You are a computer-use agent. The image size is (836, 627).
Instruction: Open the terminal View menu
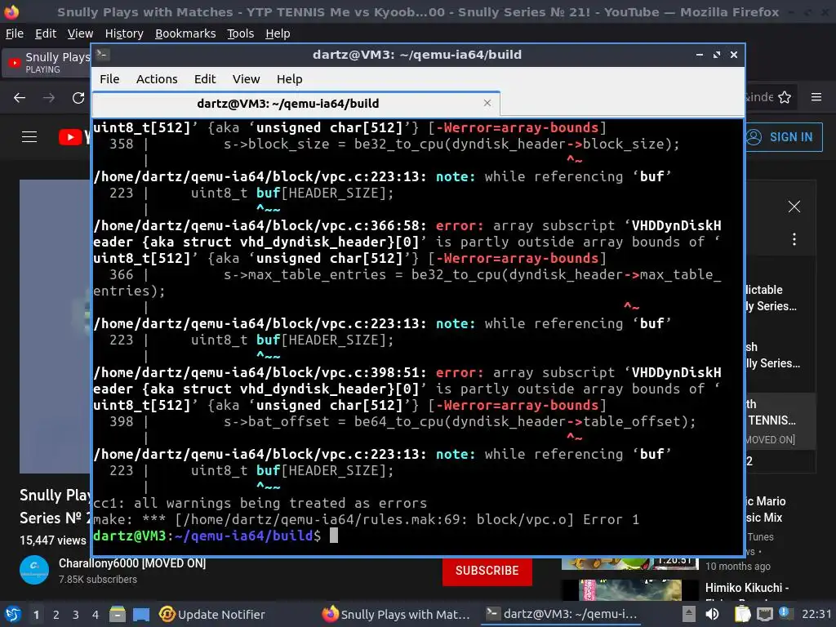pos(246,79)
